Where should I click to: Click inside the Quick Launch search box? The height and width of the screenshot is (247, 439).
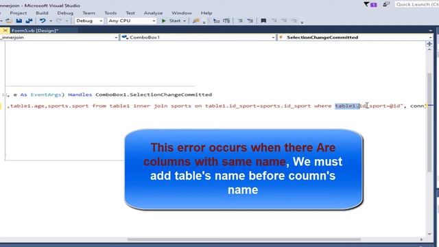(416, 4)
